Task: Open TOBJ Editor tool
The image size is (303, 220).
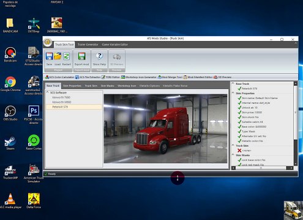Action: click(x=111, y=77)
